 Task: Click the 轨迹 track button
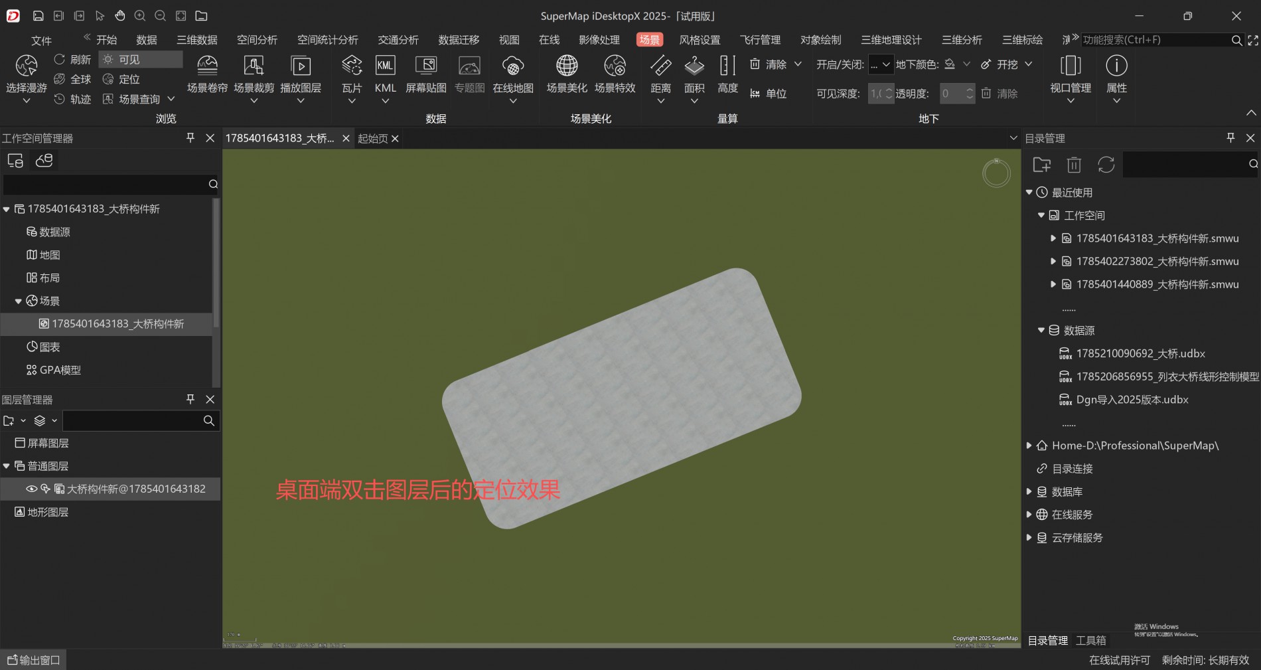click(x=72, y=100)
